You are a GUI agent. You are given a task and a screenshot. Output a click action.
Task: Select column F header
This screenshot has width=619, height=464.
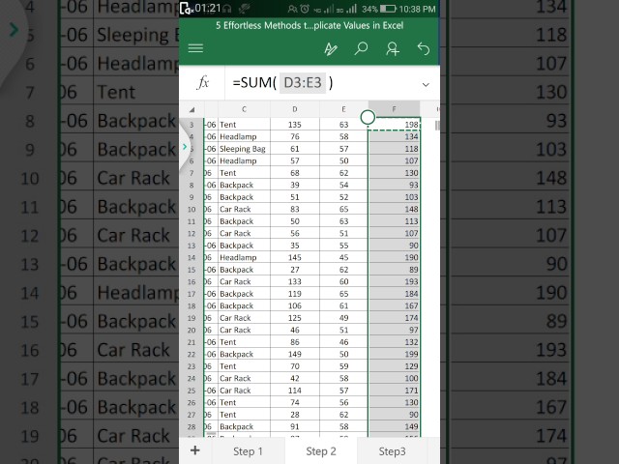pyautogui.click(x=394, y=109)
